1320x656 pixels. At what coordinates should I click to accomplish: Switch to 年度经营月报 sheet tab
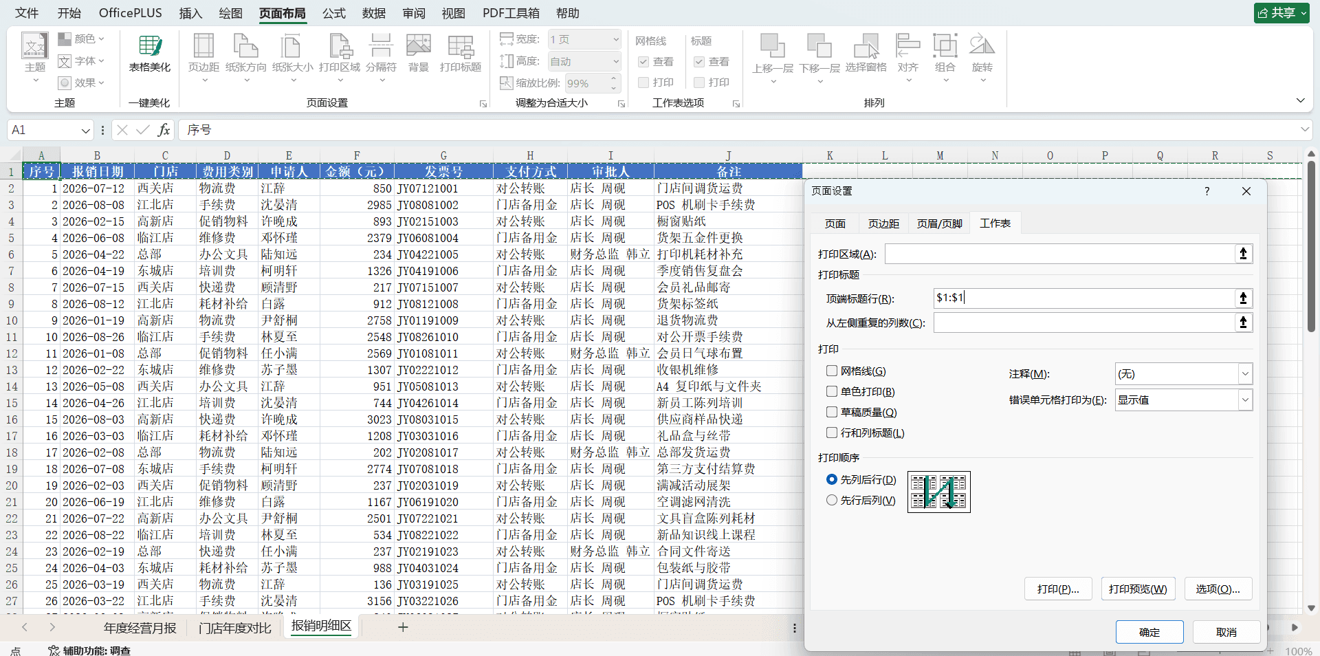140,628
